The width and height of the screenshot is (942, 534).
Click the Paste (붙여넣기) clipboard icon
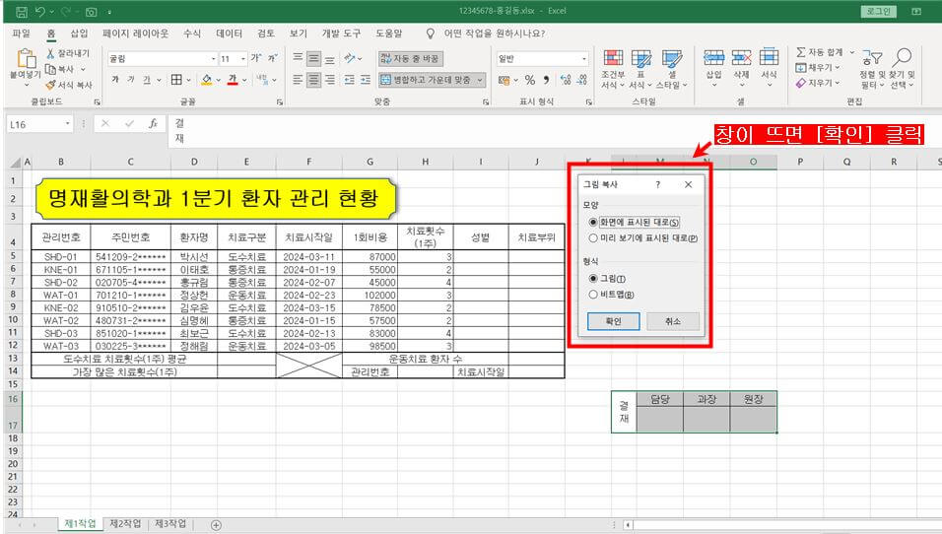26,59
